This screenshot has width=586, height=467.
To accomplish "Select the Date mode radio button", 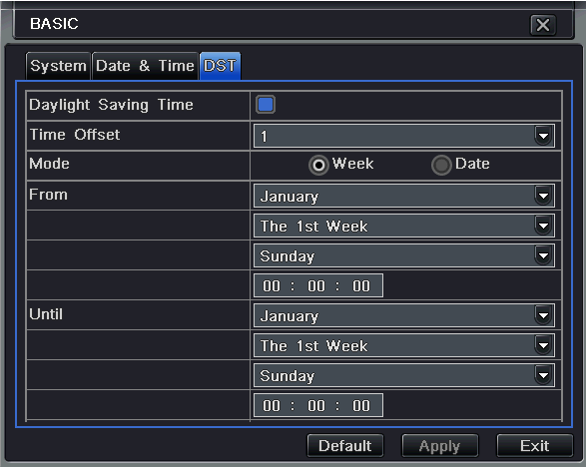I will [441, 165].
